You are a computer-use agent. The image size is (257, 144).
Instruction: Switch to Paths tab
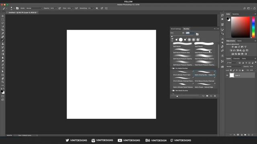(x=244, y=59)
